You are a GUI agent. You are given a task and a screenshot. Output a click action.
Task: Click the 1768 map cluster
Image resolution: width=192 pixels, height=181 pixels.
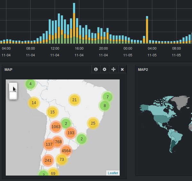[x=57, y=142]
